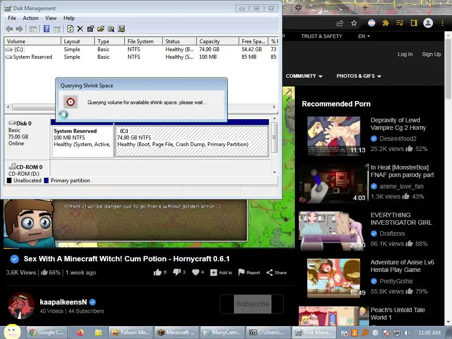Click the Firefox icon in the taskbar
Image resolution: width=452 pixels, height=339 pixels.
[x=80, y=332]
